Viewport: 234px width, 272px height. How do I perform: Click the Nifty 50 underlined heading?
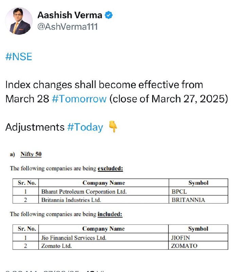[31, 154]
